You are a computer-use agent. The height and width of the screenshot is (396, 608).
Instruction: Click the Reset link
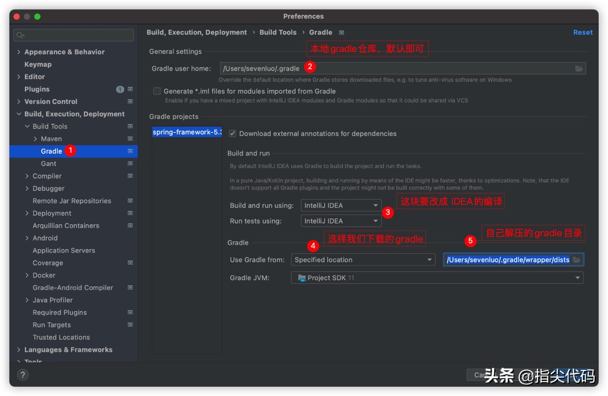[582, 33]
